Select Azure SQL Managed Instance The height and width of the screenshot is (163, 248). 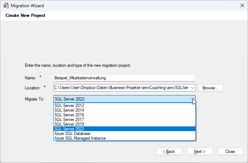click(x=124, y=138)
